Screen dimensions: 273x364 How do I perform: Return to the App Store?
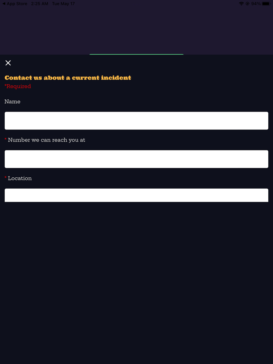[x=15, y=4]
